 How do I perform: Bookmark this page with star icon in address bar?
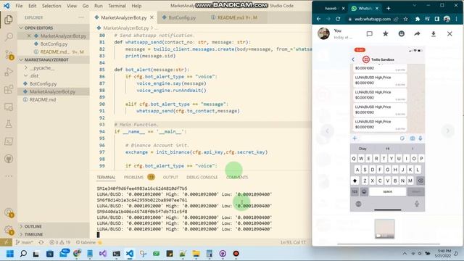tap(406, 19)
